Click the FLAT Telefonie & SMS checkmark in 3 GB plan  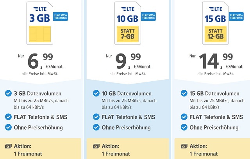click(x=8, y=117)
